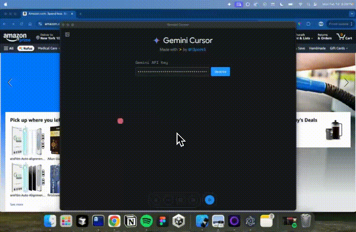Close the Amazon.com Chrome tab
The height and width of the screenshot is (232, 356).
click(72, 14)
